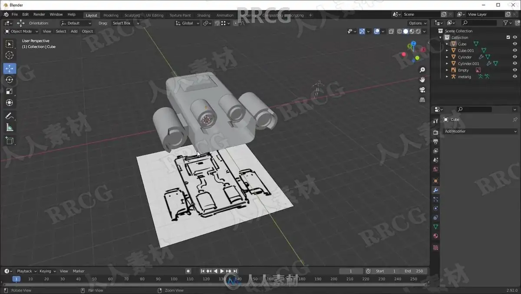This screenshot has height=294, width=521.
Task: Open the Scene properties tab
Action: (x=435, y=160)
